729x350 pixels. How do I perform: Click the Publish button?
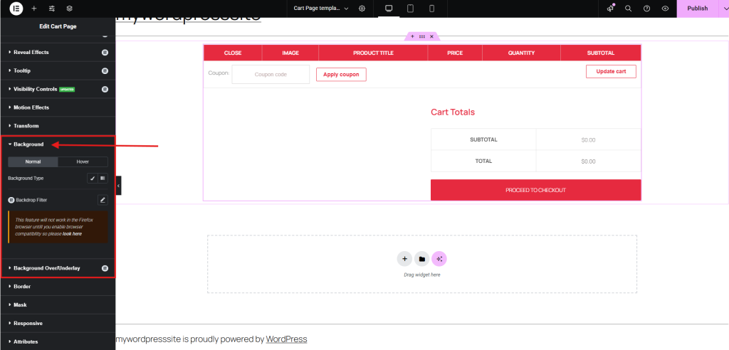[698, 9]
